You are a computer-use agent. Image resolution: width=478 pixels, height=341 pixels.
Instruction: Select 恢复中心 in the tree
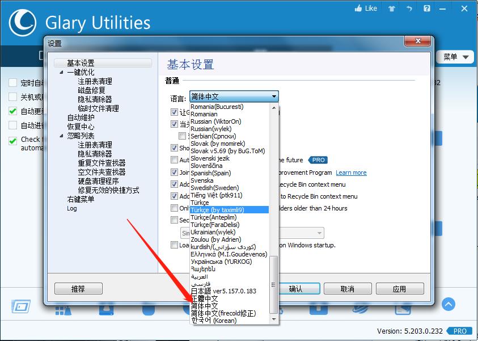[x=81, y=127]
